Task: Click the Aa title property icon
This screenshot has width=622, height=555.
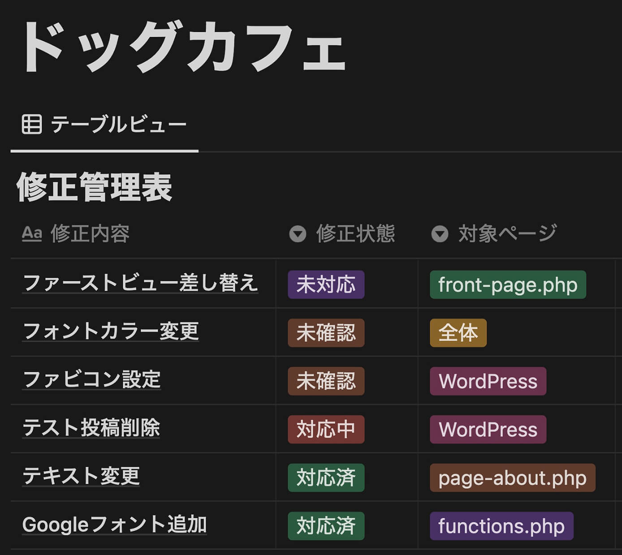Action: pos(32,233)
